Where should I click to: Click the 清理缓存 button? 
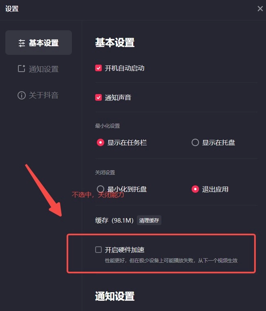click(x=149, y=220)
